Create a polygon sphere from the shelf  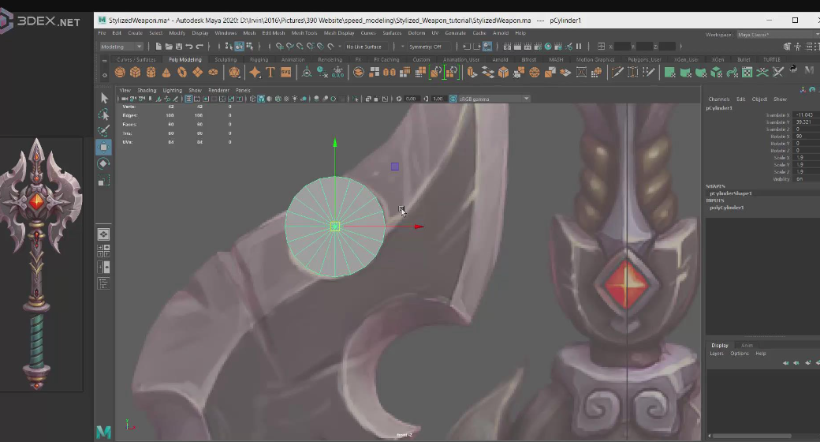(120, 73)
